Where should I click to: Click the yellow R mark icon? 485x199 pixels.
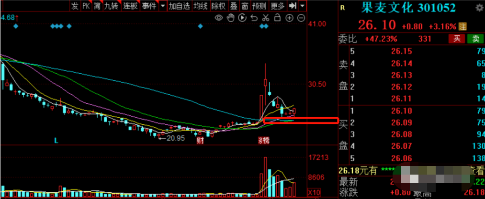point(342,8)
